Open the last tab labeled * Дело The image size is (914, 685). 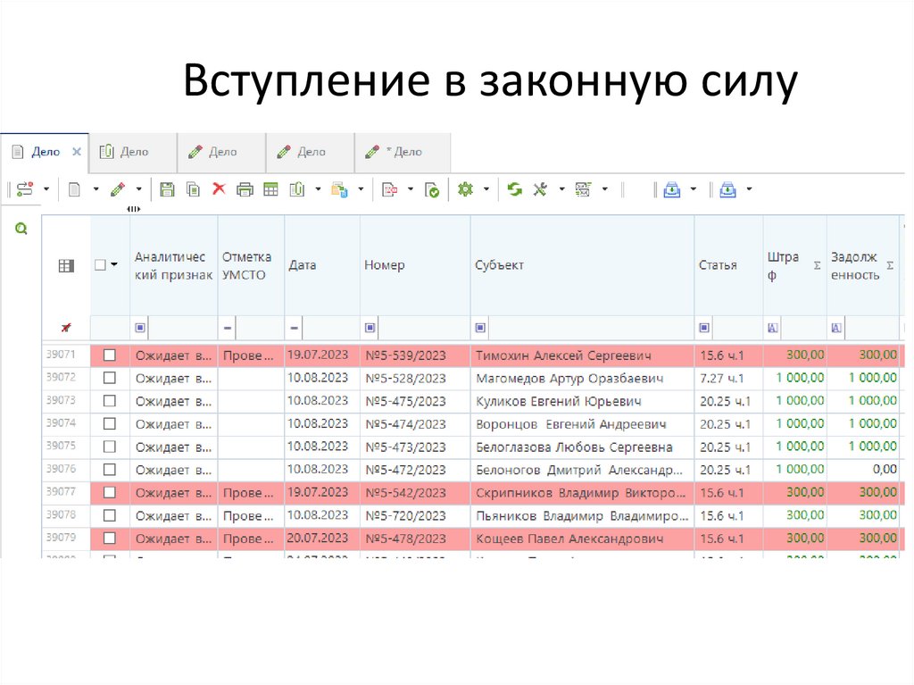coord(402,152)
